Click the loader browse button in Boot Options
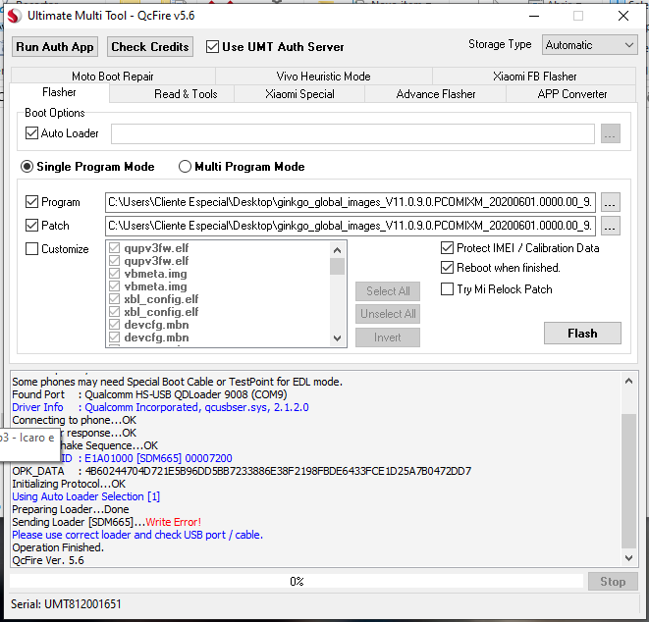The image size is (649, 622). pos(610,133)
